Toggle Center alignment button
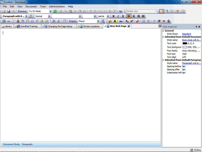The image size is (202, 152). (134, 16)
